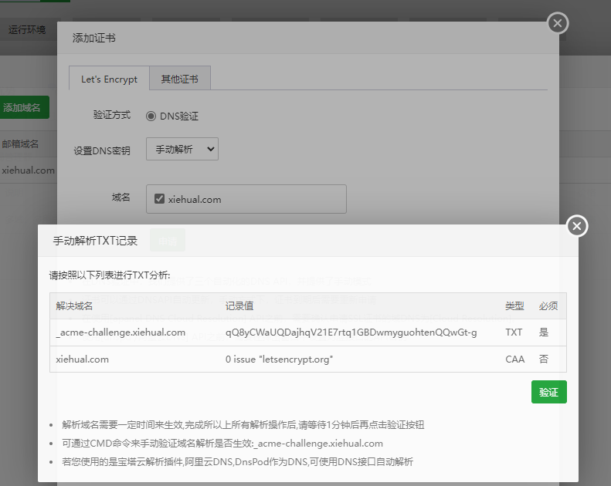Click xiehual.com in the CAA row
The image size is (611, 486).
pos(83,359)
